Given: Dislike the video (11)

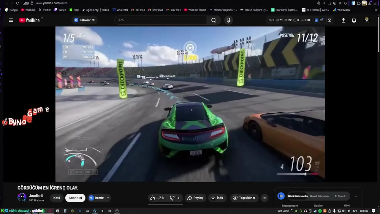Looking at the screenshot, I should click(x=175, y=198).
